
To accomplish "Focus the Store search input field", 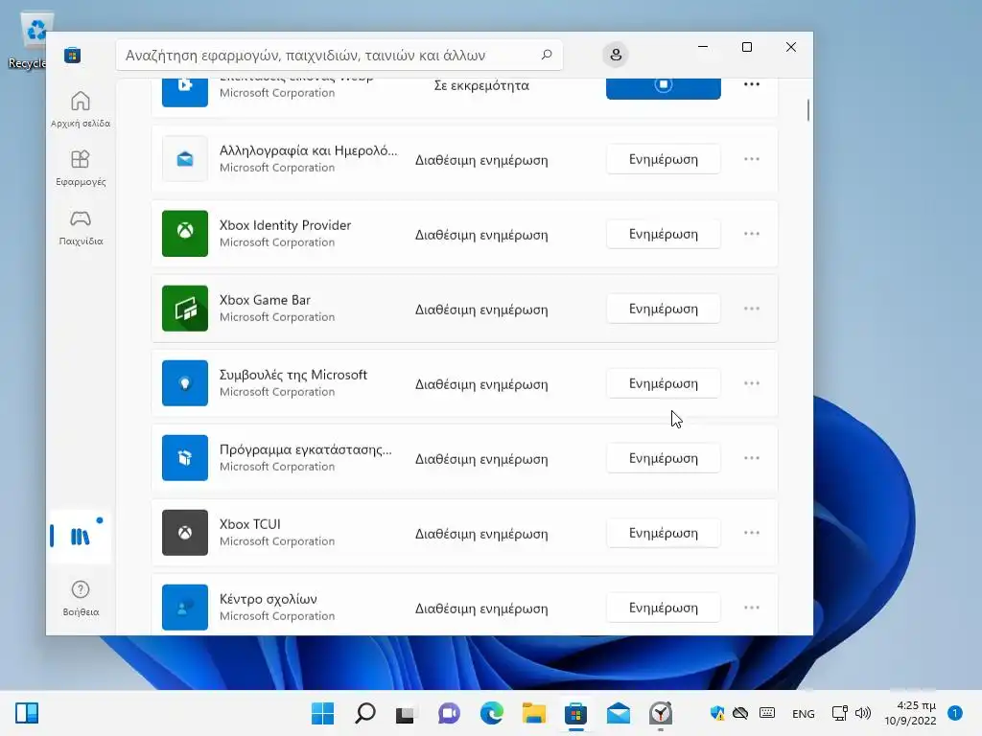I will 339,55.
